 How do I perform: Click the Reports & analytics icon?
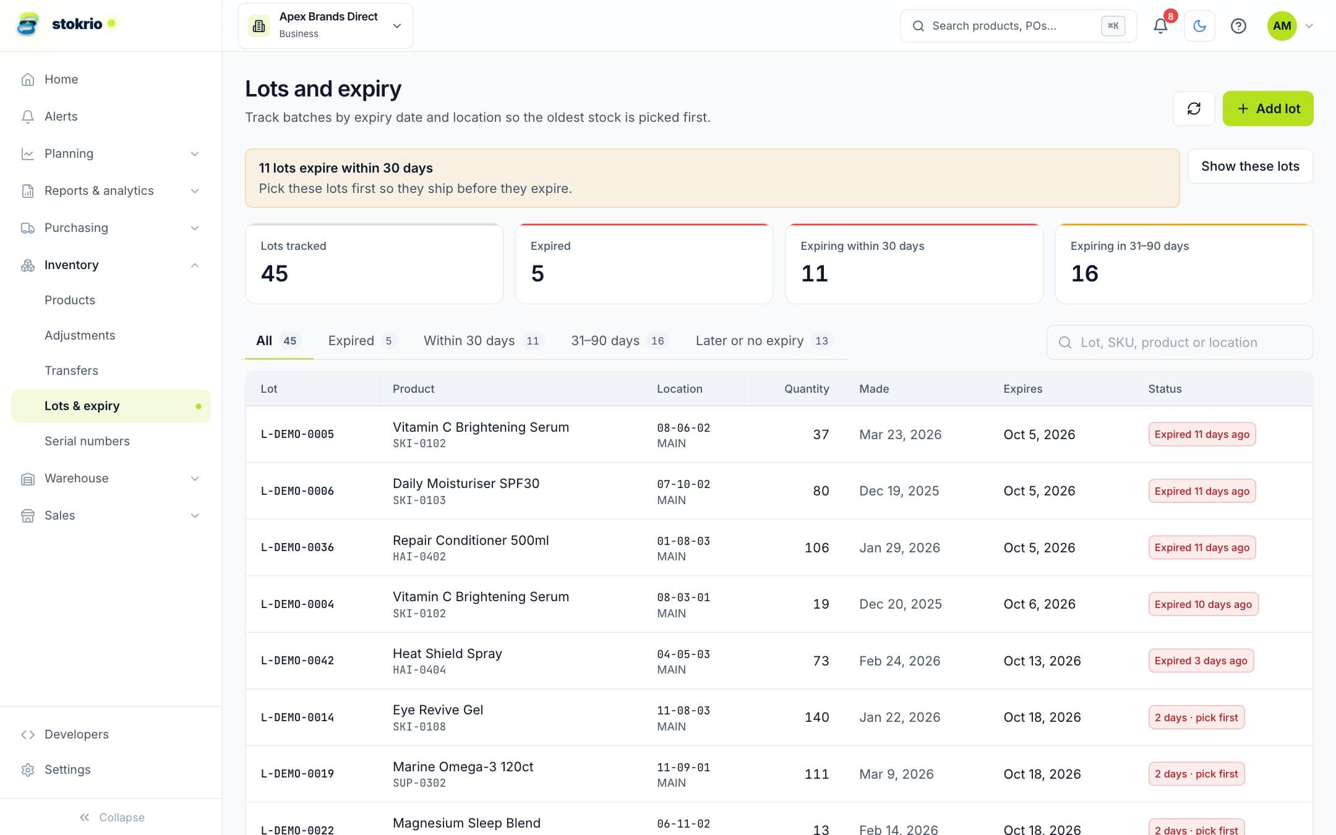click(28, 191)
